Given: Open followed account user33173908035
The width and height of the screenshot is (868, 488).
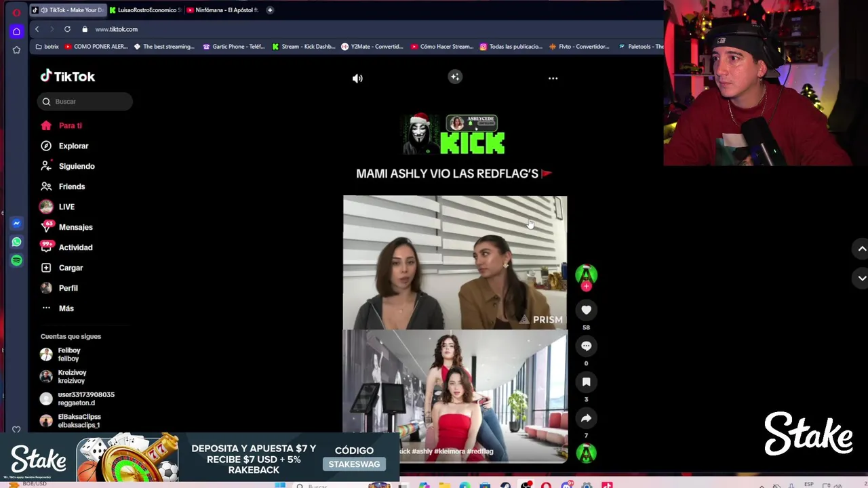Looking at the screenshot, I should (x=77, y=399).
